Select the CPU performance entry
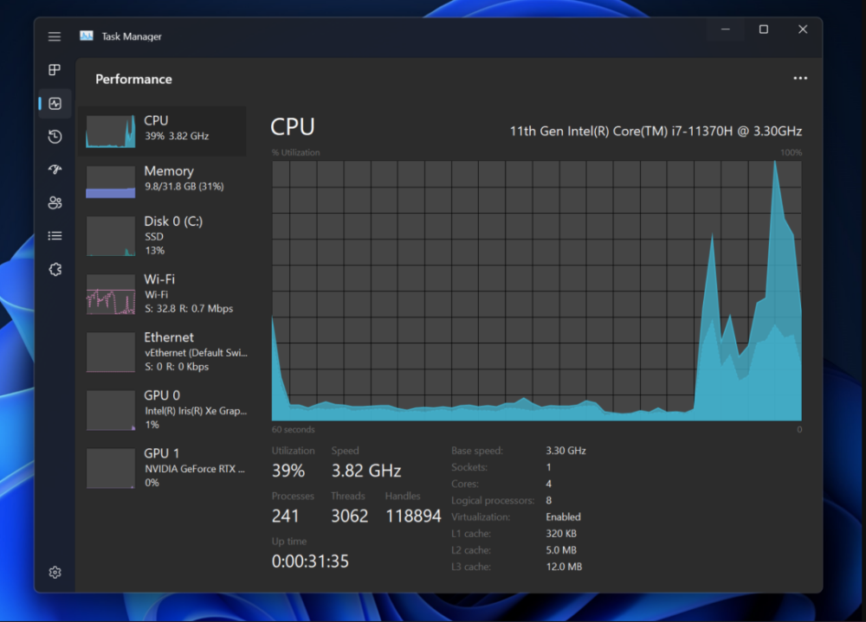The width and height of the screenshot is (866, 622). (164, 131)
